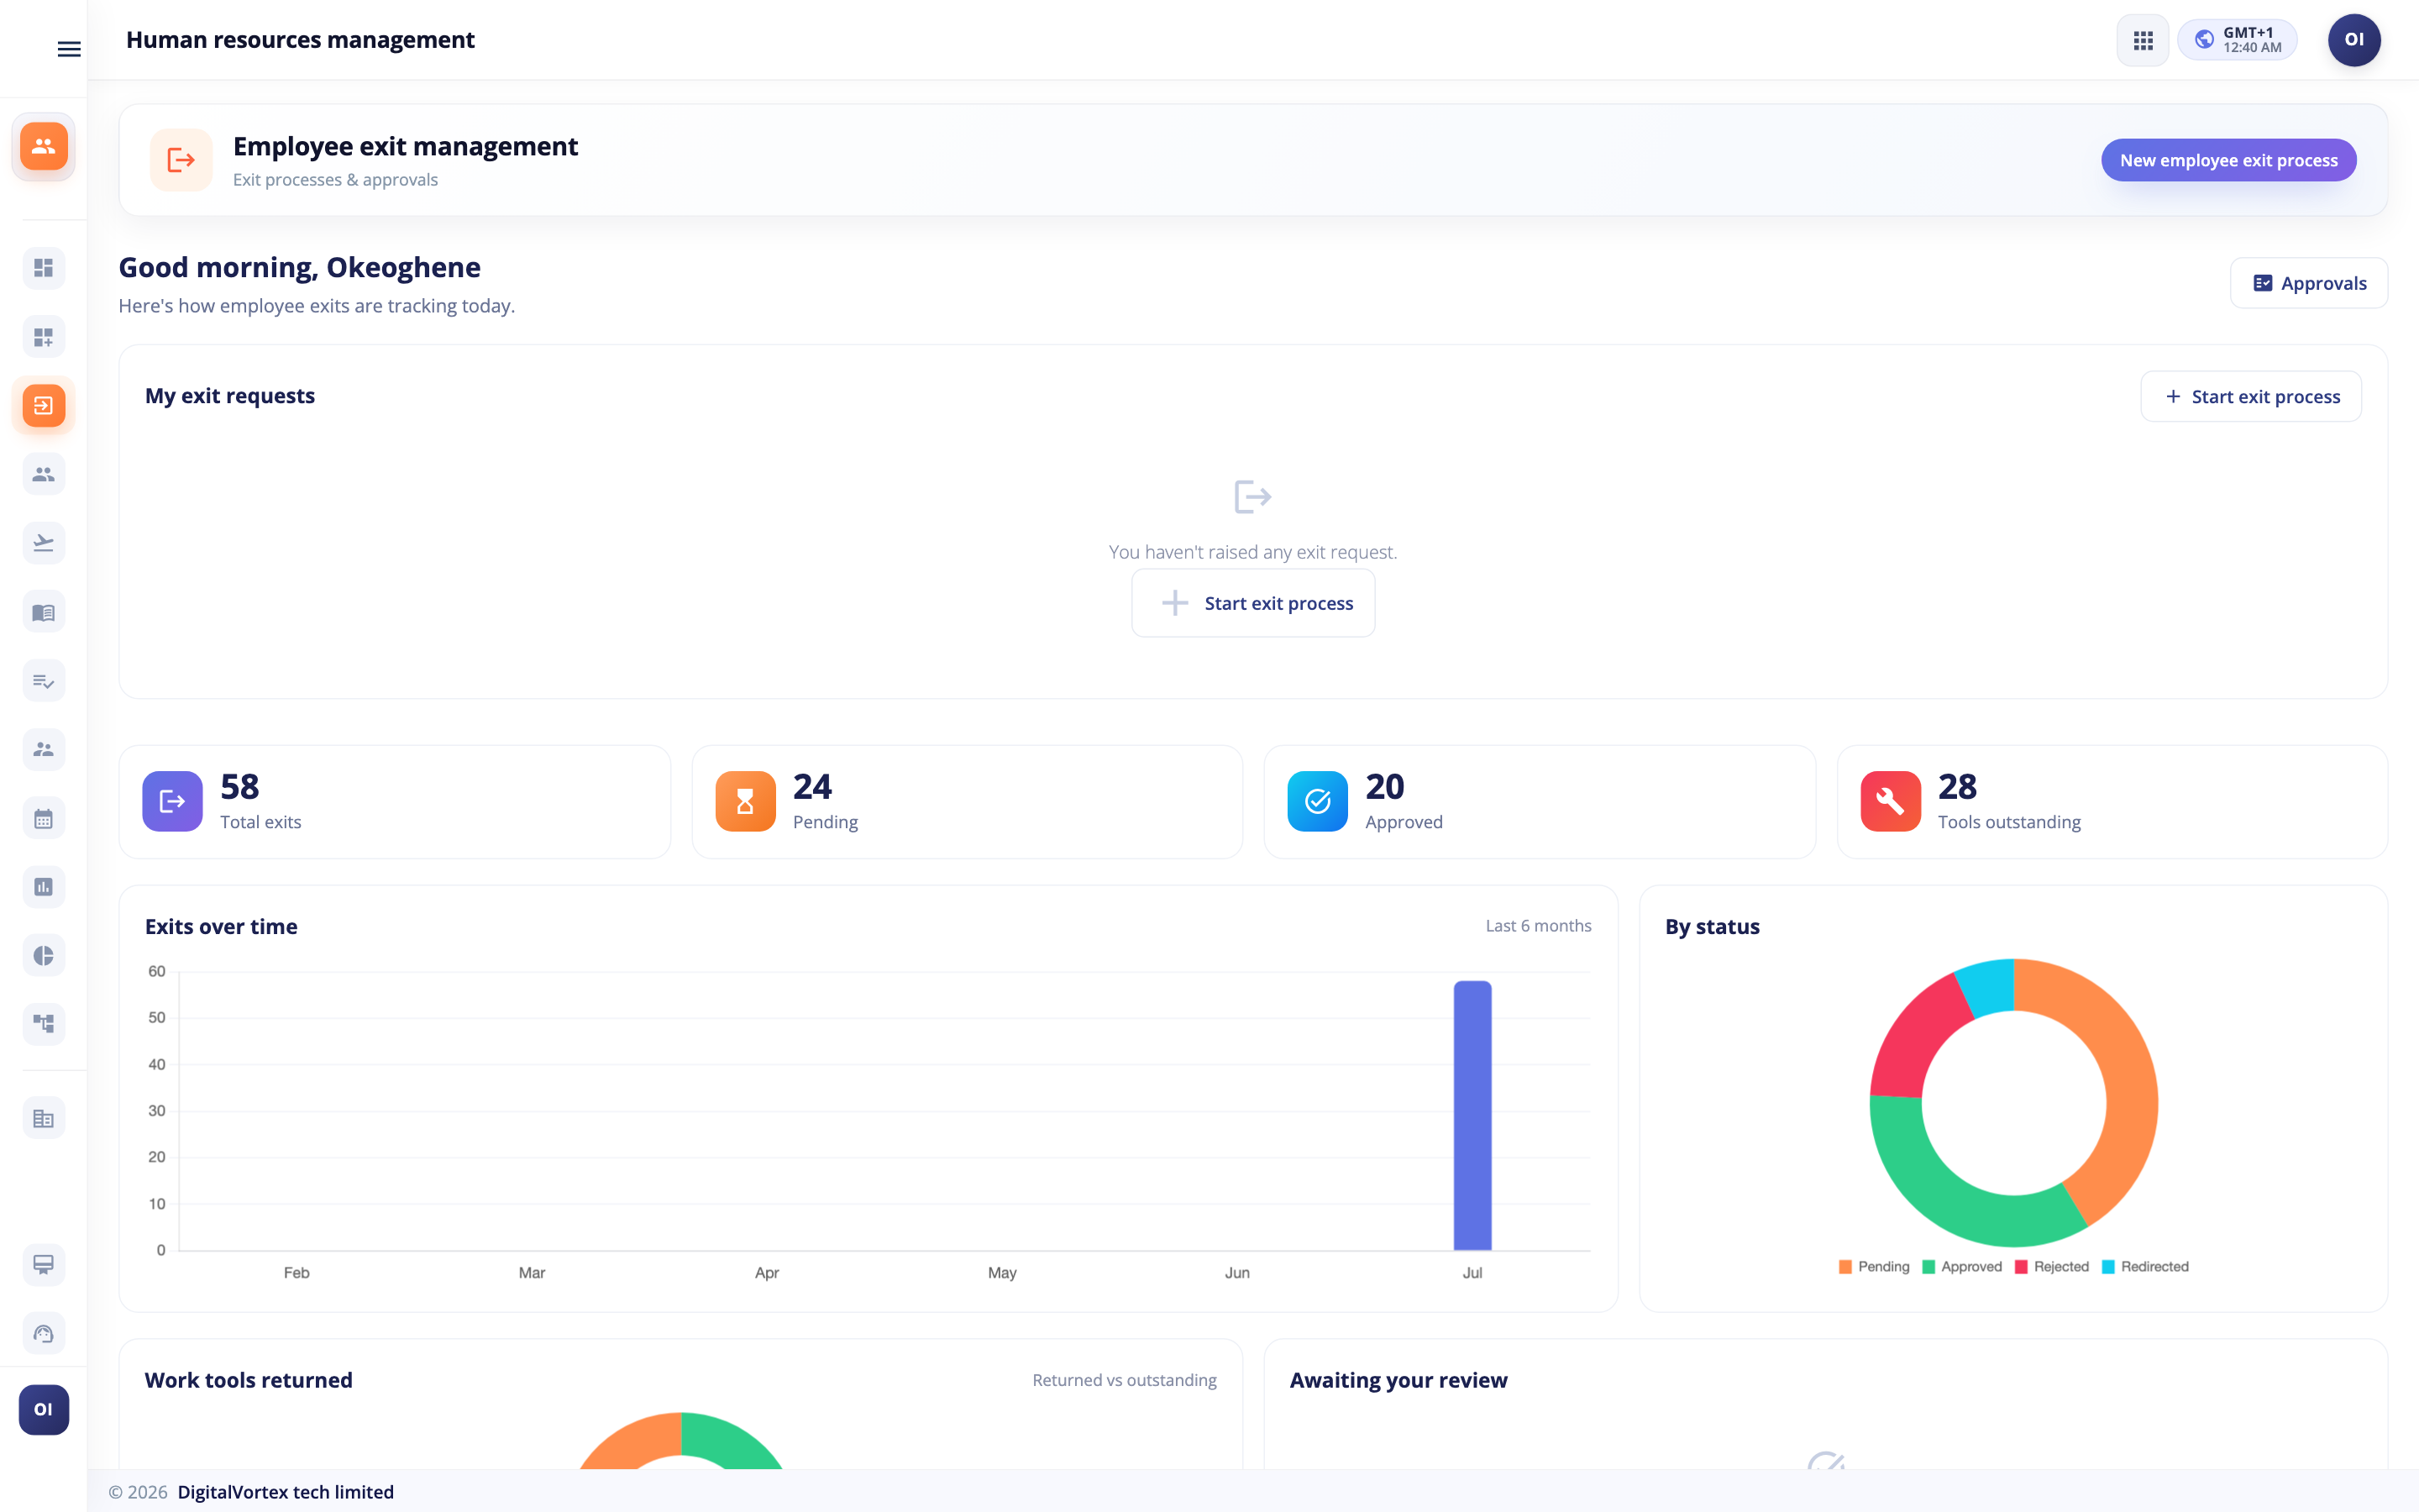
Task: Open the calendar sidebar icon
Action: [43, 819]
